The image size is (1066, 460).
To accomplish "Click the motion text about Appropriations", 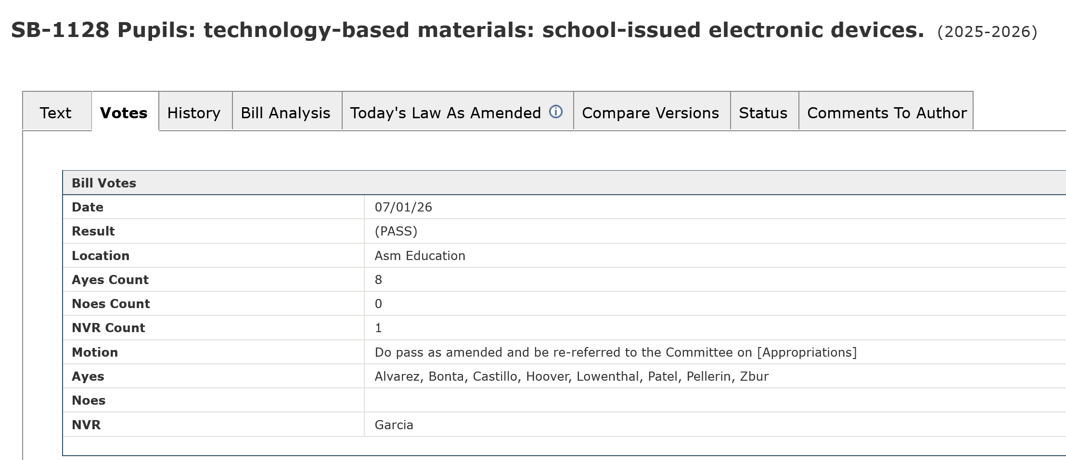I will click(x=616, y=352).
